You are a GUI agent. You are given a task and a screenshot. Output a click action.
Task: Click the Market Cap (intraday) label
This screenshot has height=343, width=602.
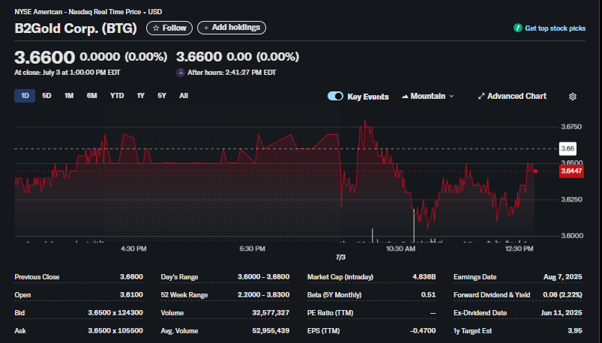(340, 277)
